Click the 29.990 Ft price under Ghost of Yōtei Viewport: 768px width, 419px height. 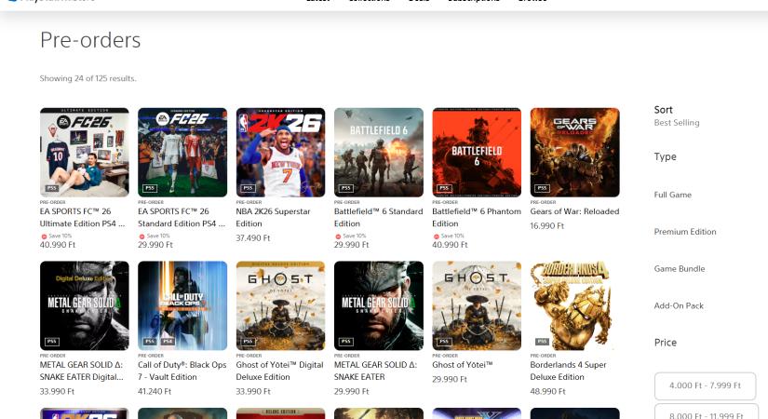coord(450,379)
